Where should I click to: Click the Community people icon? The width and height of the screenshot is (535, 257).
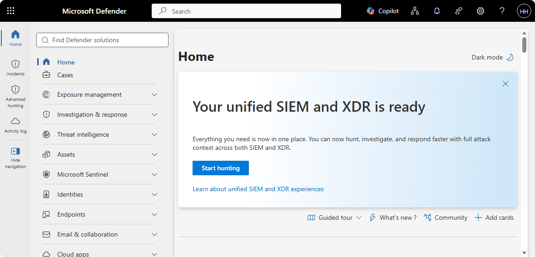(x=427, y=217)
